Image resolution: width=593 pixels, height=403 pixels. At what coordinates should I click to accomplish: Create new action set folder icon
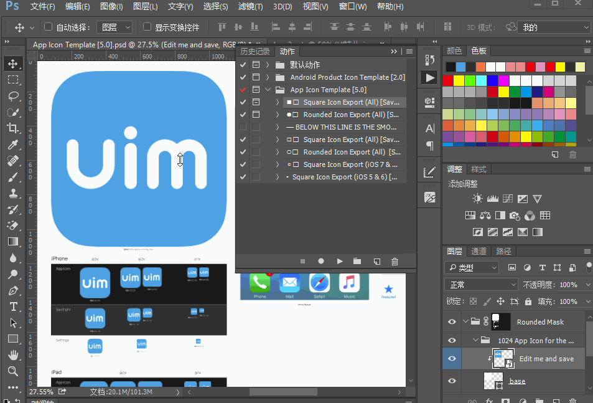tap(357, 262)
